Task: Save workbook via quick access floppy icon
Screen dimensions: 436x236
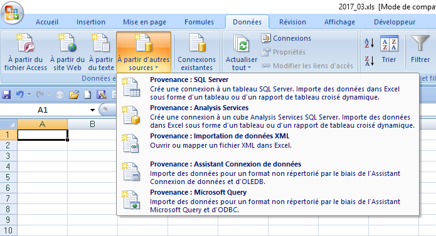Action: [6, 95]
